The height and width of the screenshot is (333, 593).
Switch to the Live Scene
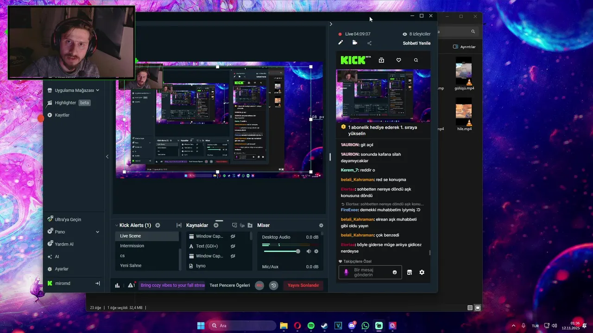pyautogui.click(x=147, y=236)
